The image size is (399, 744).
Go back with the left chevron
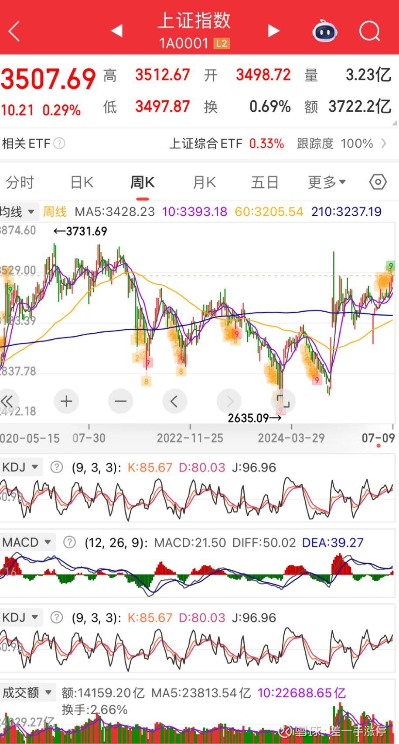pyautogui.click(x=14, y=31)
